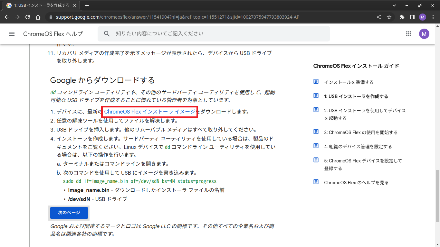
Task: Click the article icon beside 2: USB インストーラを使用して
Action: 316,110
